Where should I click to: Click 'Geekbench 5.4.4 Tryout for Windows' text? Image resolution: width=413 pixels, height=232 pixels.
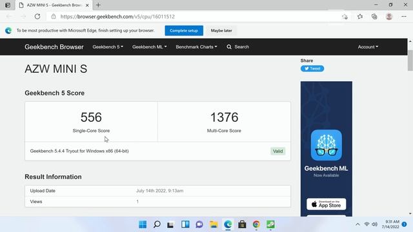[x=79, y=151]
